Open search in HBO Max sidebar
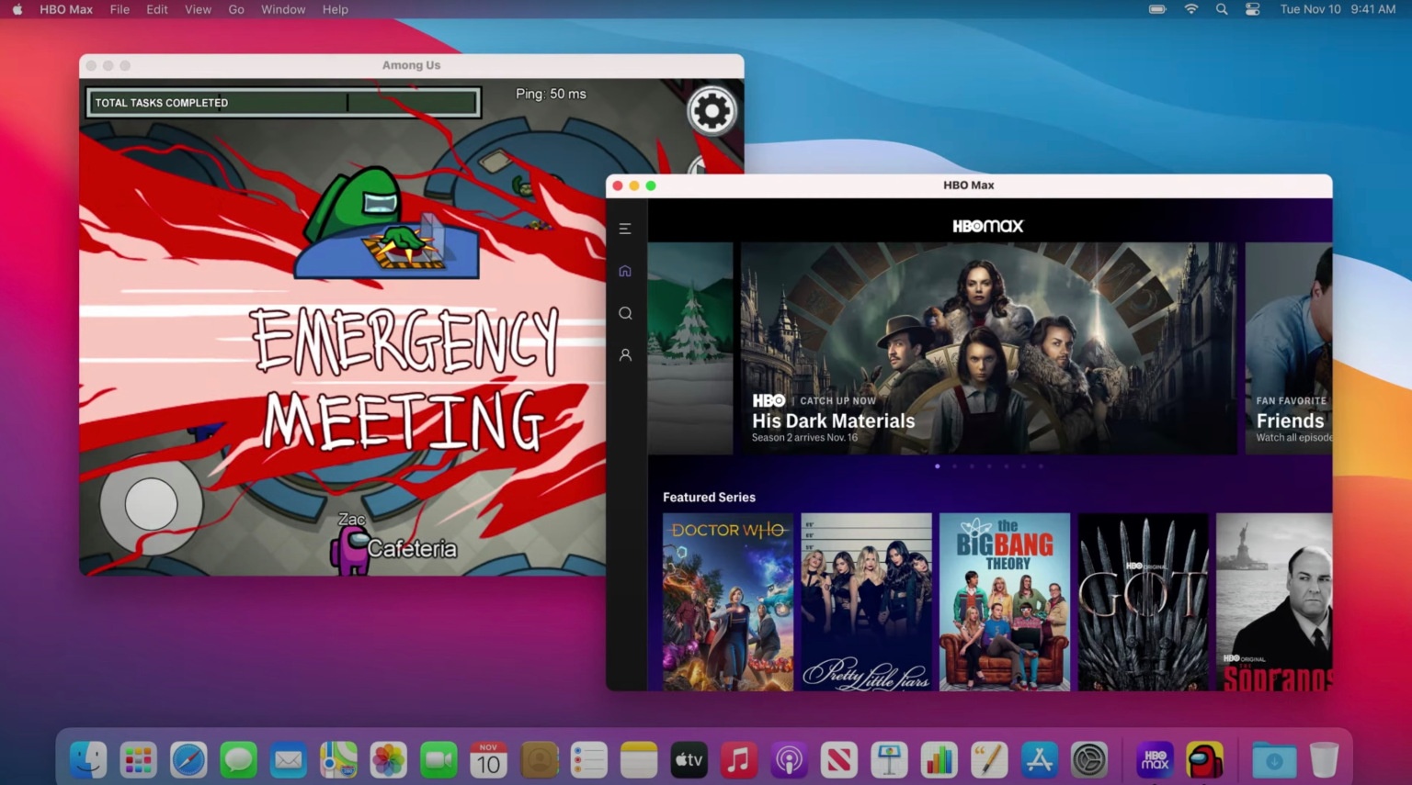The image size is (1412, 785). click(625, 313)
